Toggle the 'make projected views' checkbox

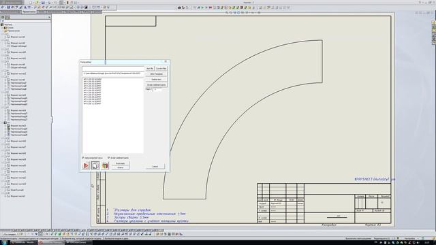click(x=83, y=158)
